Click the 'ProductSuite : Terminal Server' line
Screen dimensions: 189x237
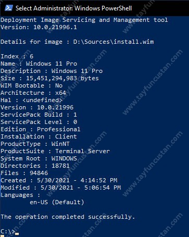(x=55, y=151)
